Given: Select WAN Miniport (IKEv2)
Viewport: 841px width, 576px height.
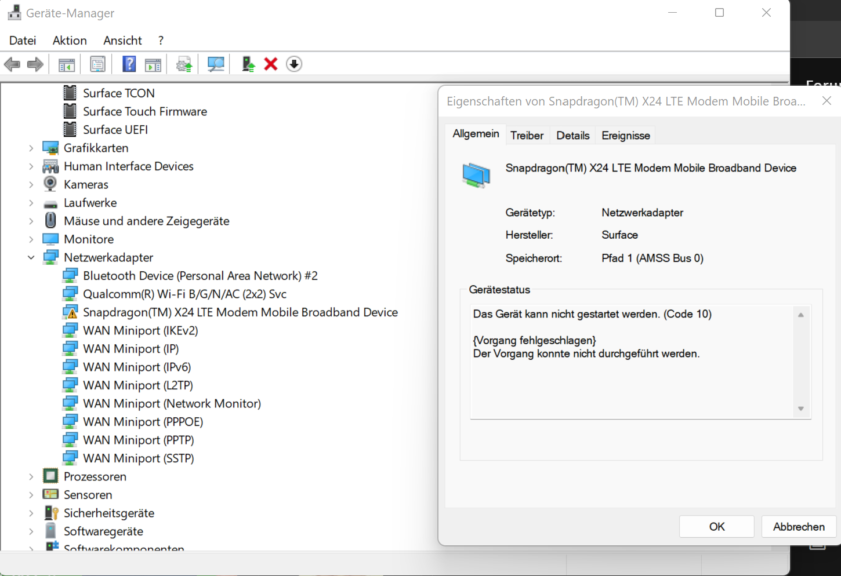Looking at the screenshot, I should click(140, 330).
